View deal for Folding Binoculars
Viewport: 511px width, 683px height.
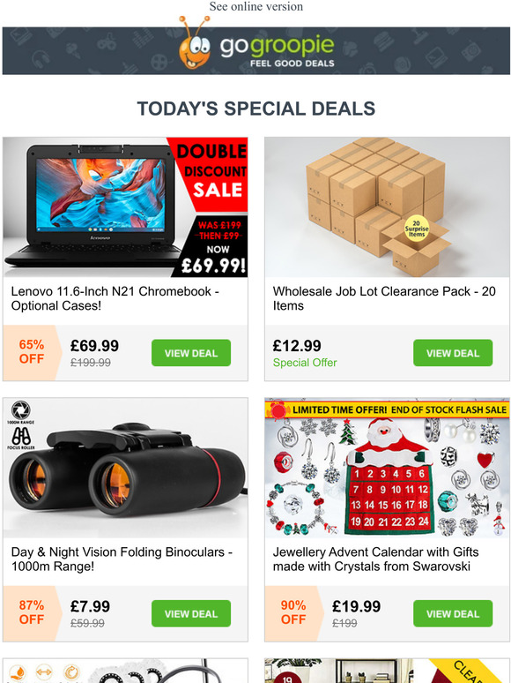point(191,613)
